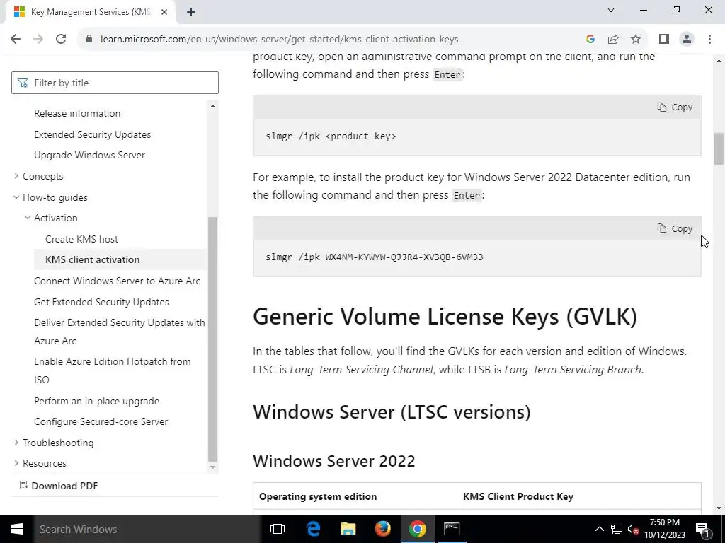Viewport: 725px width, 543px height.
Task: Copy the slmgr /ipk WX4NM key command
Action: click(x=675, y=228)
